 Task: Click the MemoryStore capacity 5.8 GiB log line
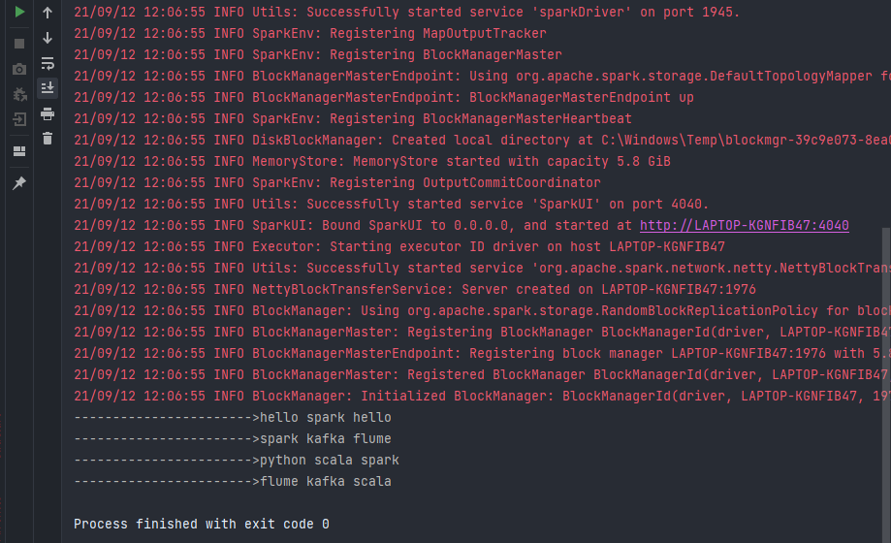click(372, 162)
